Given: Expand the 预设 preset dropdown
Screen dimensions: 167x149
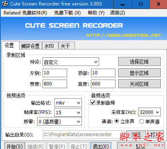Looking at the screenshot, I should tap(71, 62).
